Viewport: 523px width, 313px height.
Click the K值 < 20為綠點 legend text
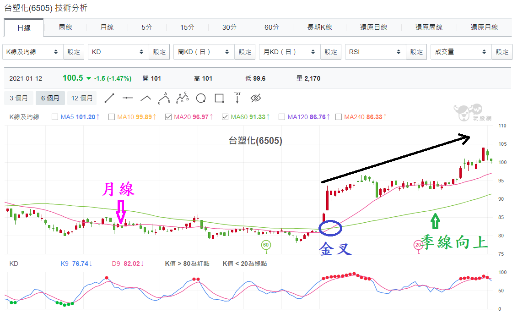(x=244, y=264)
